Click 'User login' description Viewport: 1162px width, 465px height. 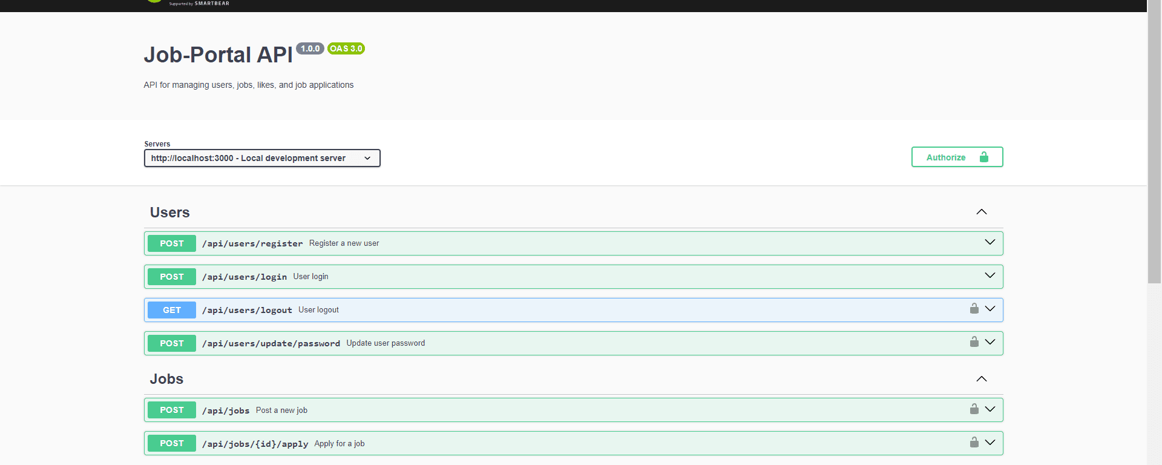pyautogui.click(x=311, y=277)
